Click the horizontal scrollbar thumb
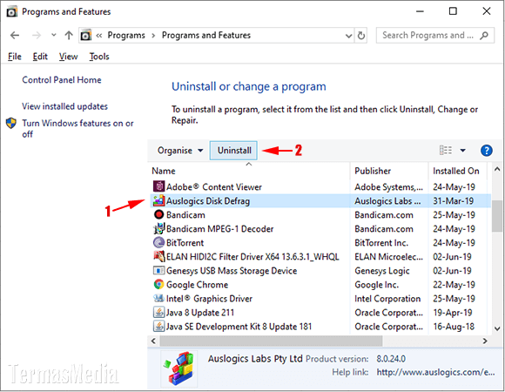505x392 pixels. tap(271, 341)
